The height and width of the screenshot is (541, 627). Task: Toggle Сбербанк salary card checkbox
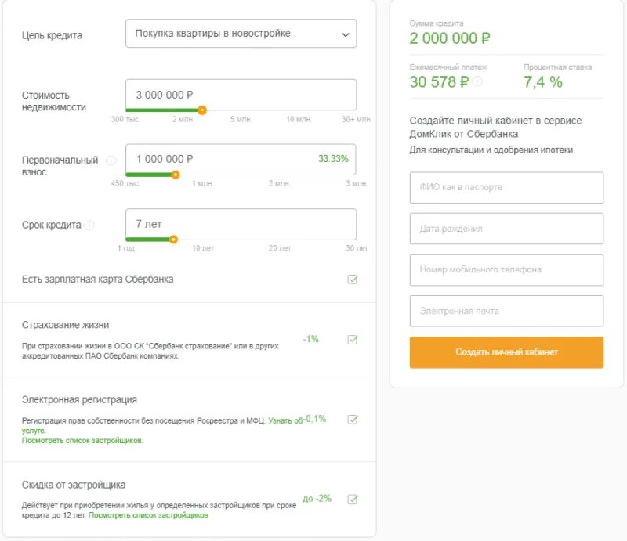tap(353, 280)
